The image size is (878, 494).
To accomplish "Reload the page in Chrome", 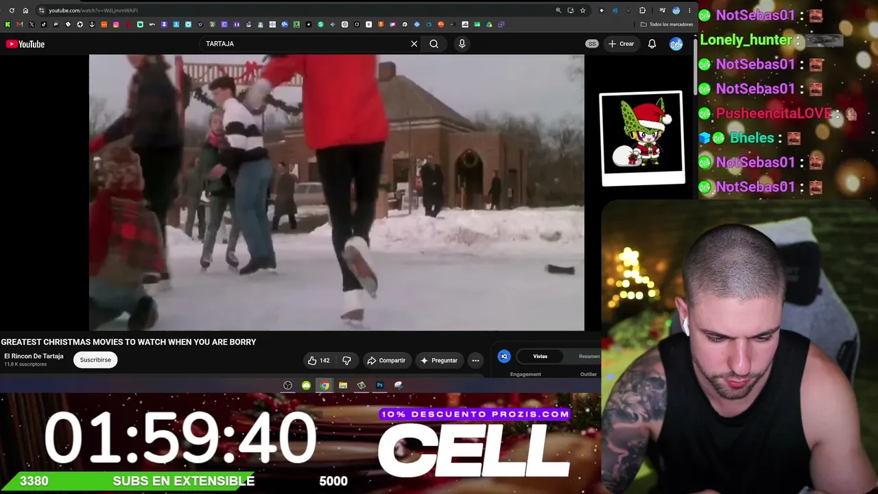I will 12,10.
